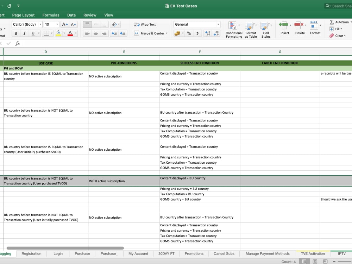Click Format cells icon
This screenshot has width=352, height=264.
pyautogui.click(x=314, y=25)
